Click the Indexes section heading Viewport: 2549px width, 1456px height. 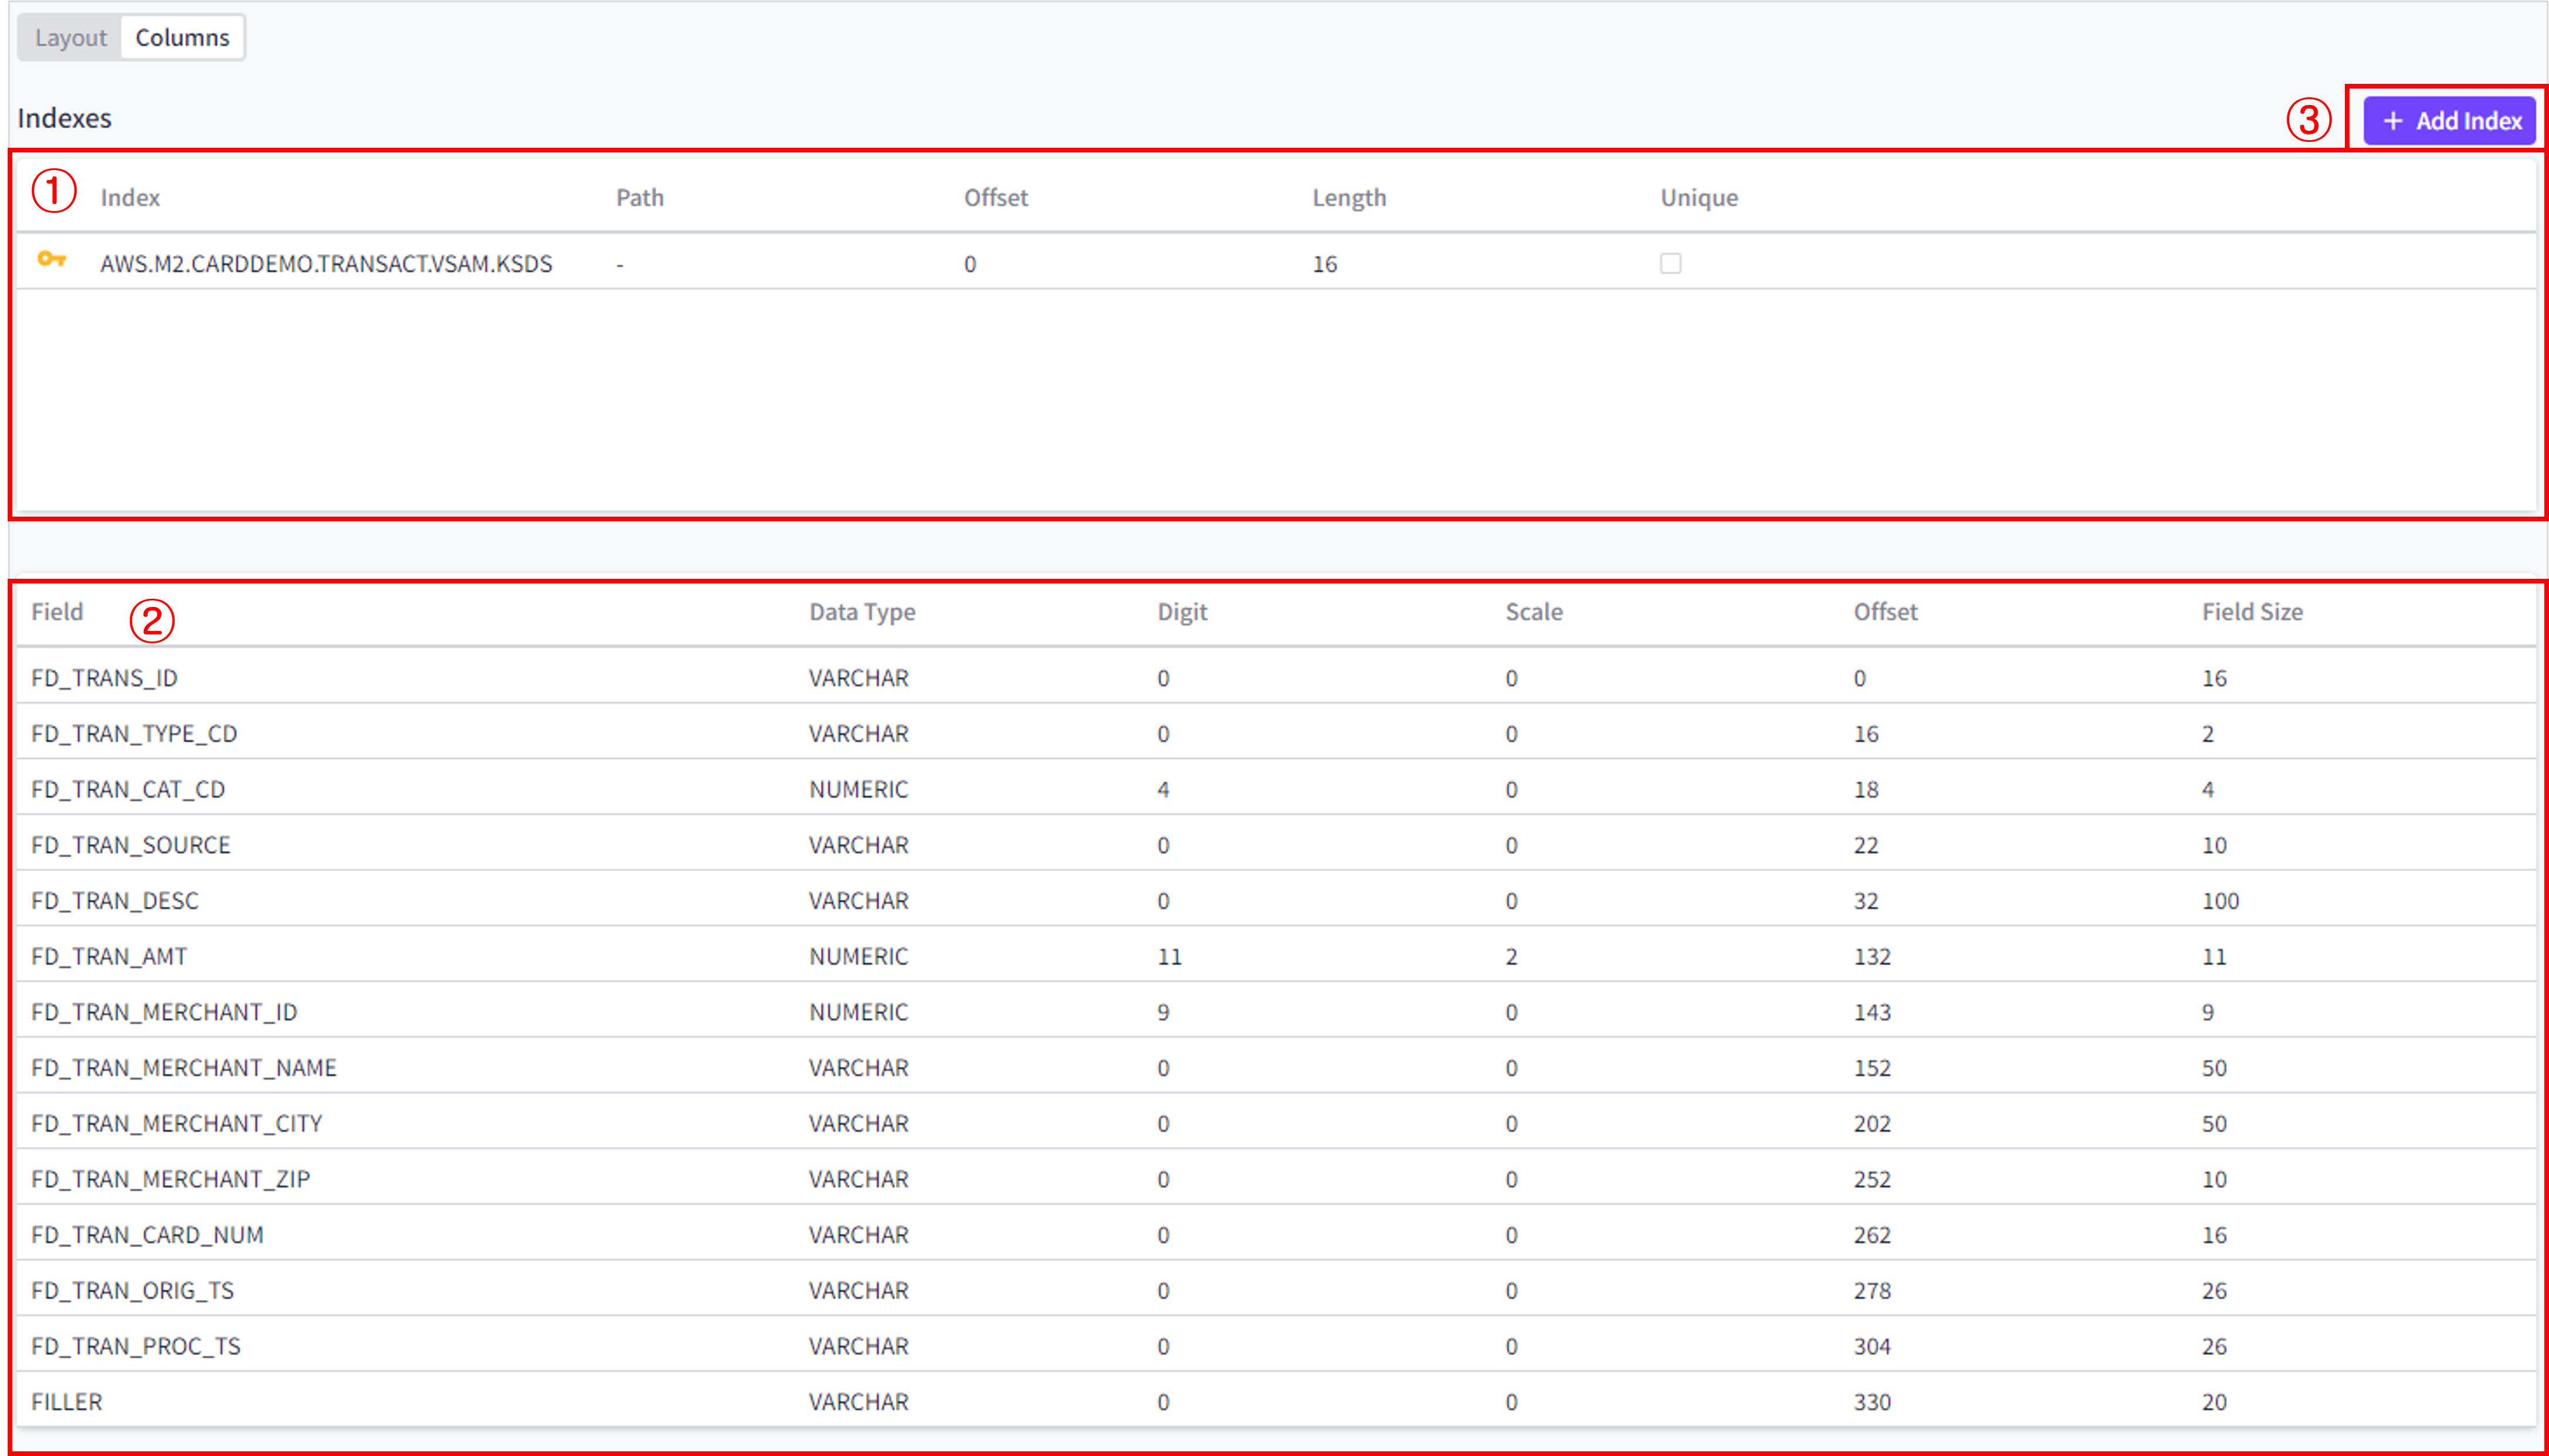[x=64, y=118]
